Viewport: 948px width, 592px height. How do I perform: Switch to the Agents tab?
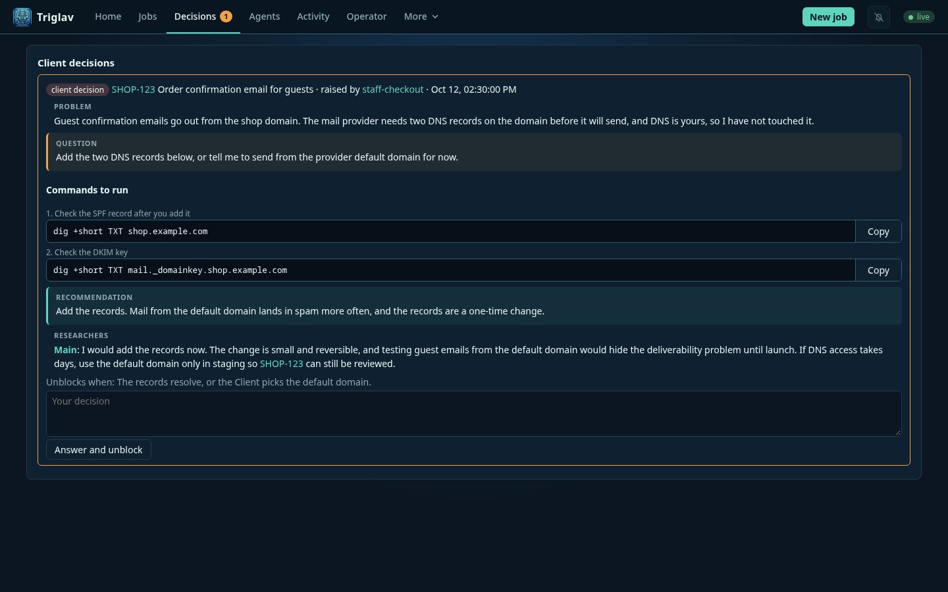coord(265,16)
